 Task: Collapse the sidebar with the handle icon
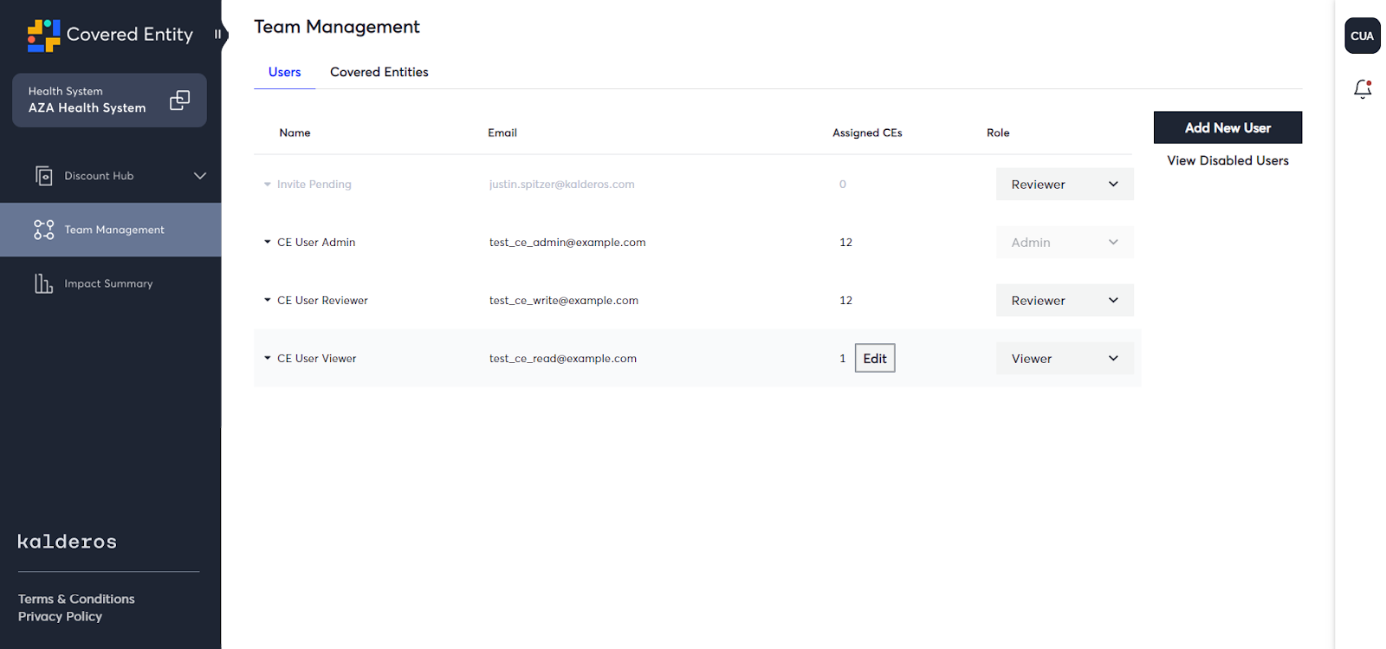[x=218, y=35]
